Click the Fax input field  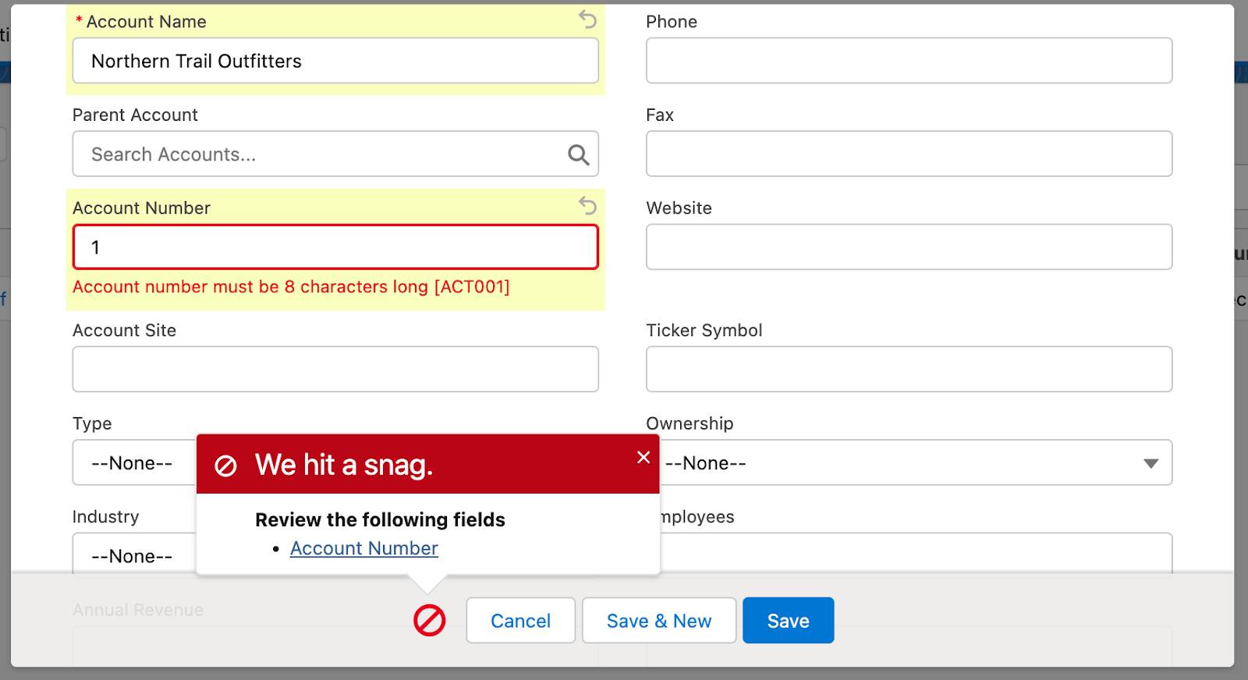(909, 154)
